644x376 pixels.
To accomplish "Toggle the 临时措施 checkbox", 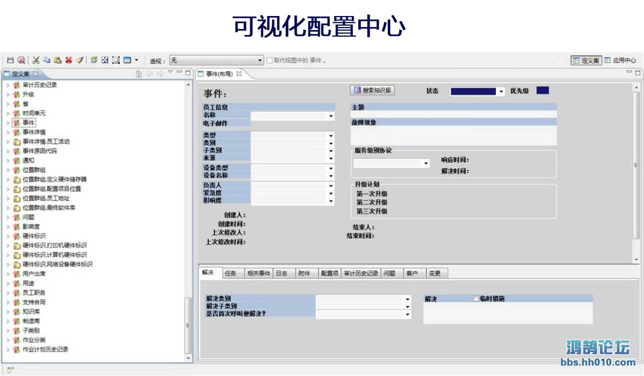I will (476, 298).
